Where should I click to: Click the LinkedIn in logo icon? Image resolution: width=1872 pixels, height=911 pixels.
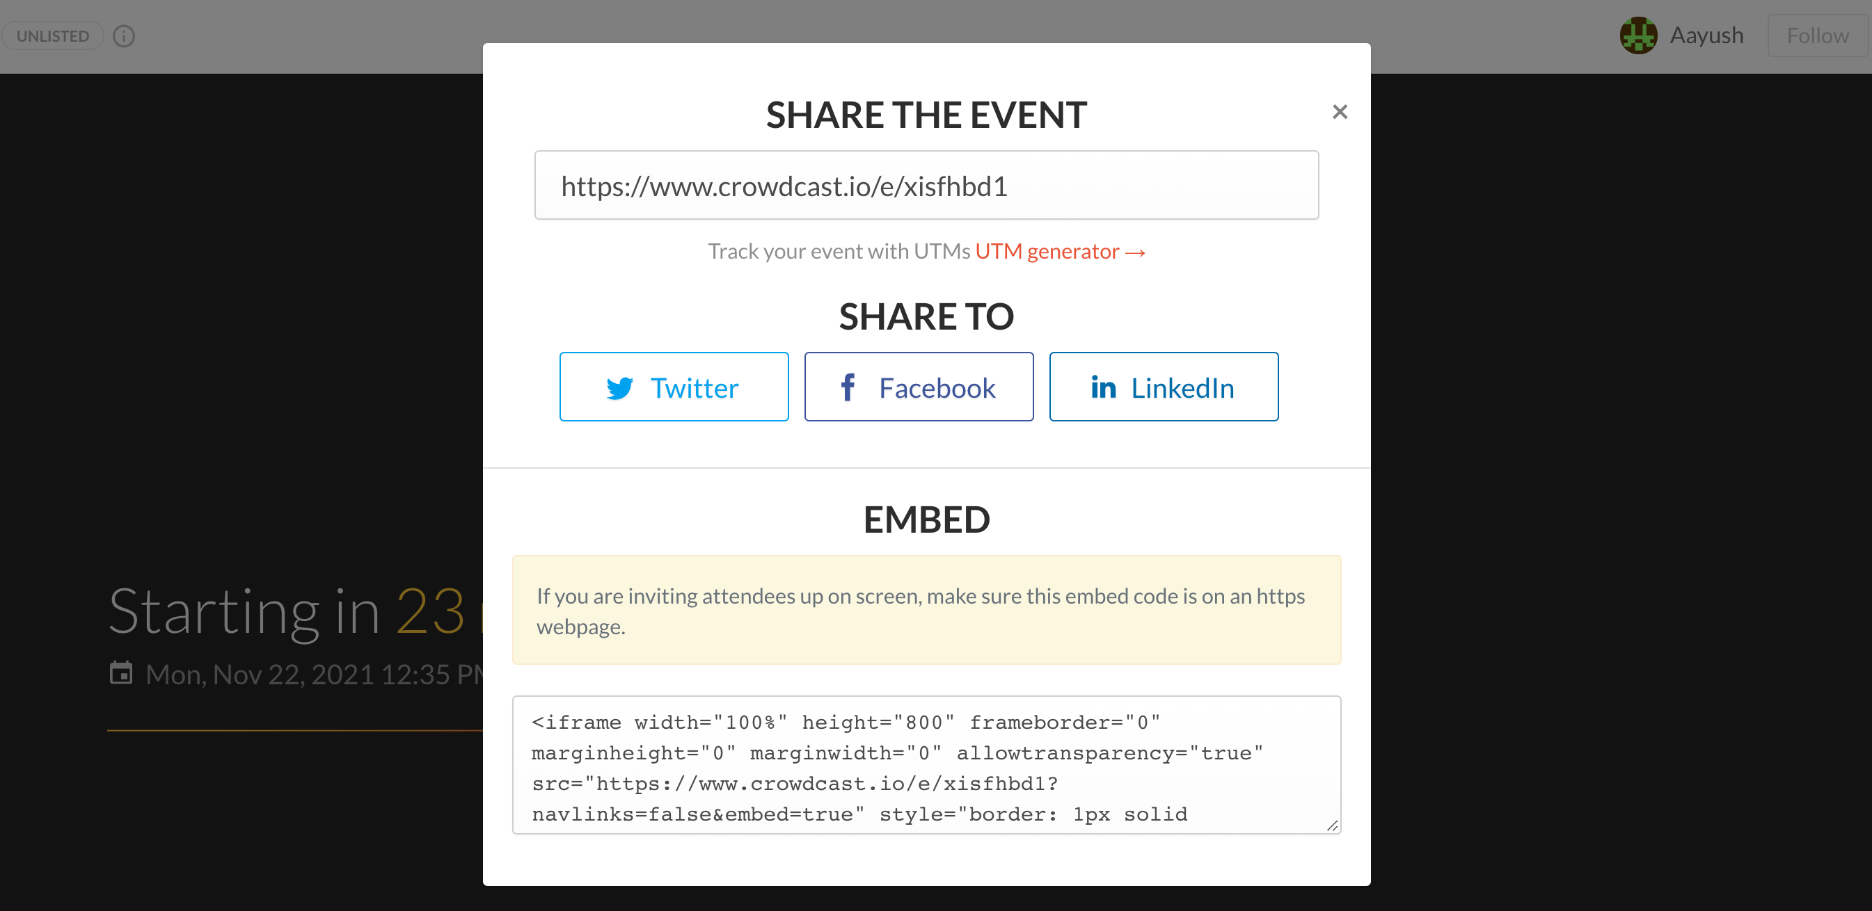(1103, 388)
